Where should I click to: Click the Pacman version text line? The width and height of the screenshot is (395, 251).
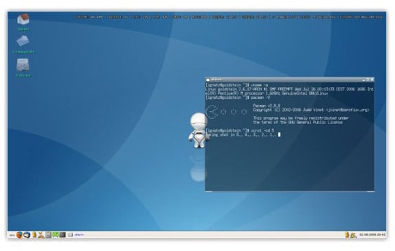[x=267, y=106]
